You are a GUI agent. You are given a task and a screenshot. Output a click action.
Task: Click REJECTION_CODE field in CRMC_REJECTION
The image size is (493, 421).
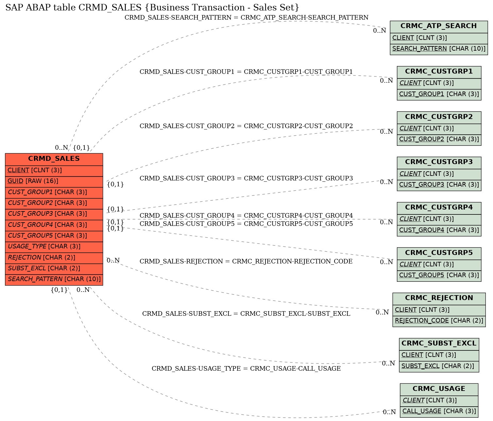pos(439,321)
